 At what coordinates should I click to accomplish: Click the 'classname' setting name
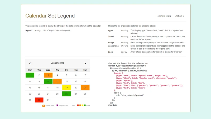(113, 46)
